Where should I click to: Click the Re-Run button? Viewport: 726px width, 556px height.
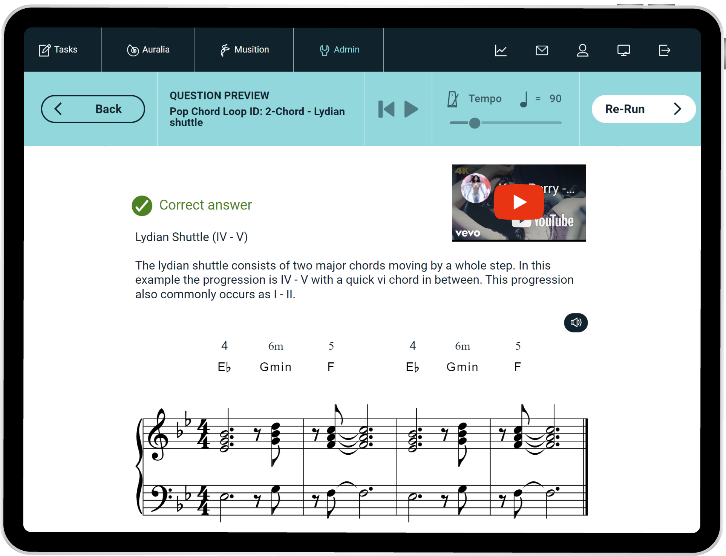point(643,109)
